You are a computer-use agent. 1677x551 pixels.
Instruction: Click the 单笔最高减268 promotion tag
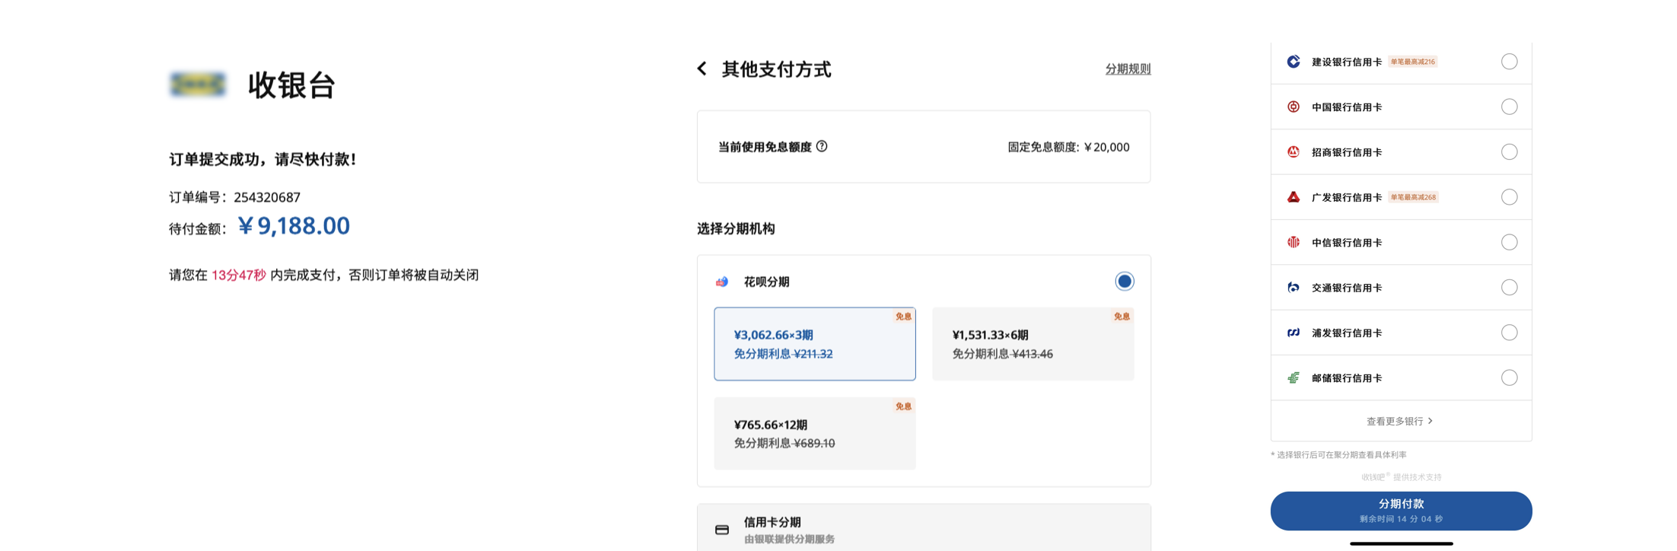tap(1413, 197)
